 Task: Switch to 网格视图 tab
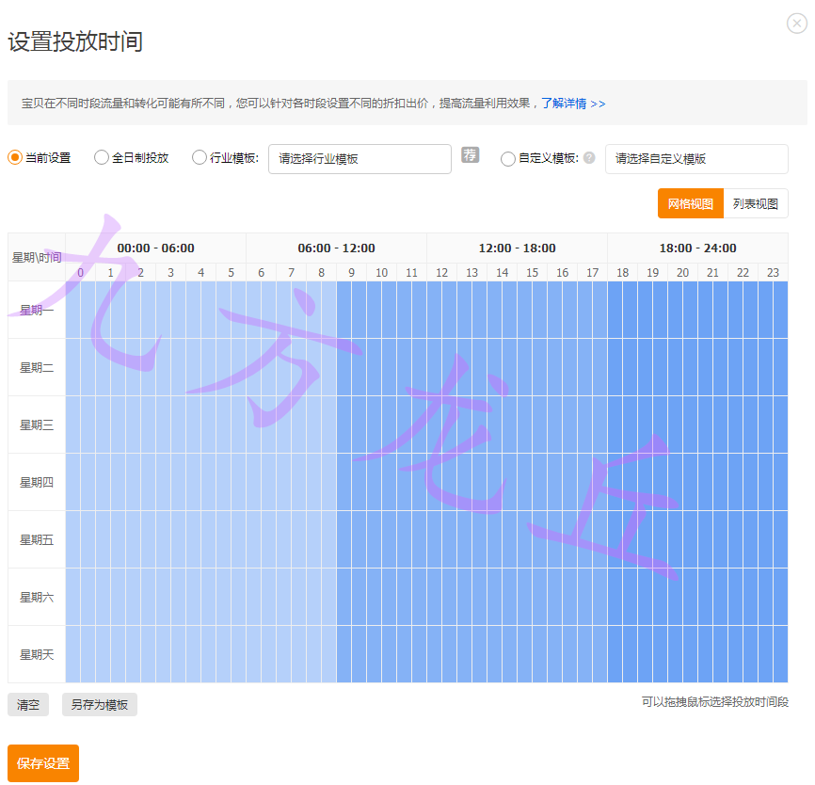point(690,203)
